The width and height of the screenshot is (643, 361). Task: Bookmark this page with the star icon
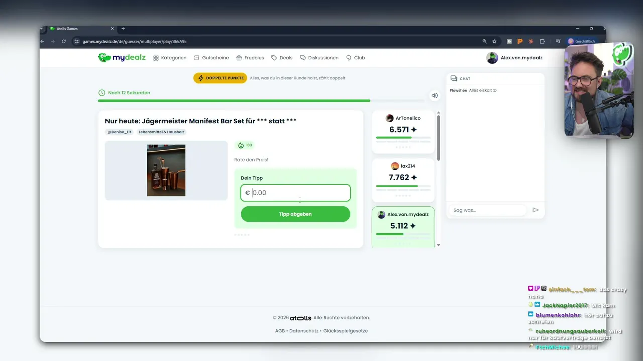tap(494, 41)
